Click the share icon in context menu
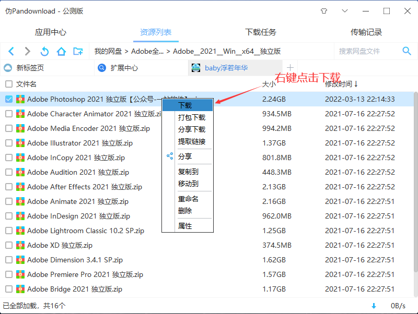 click(x=170, y=156)
